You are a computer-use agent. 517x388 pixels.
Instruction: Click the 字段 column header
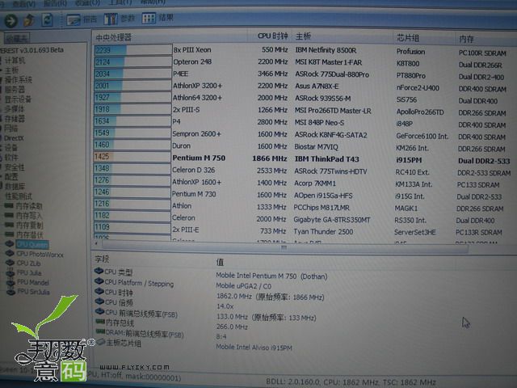(102, 259)
